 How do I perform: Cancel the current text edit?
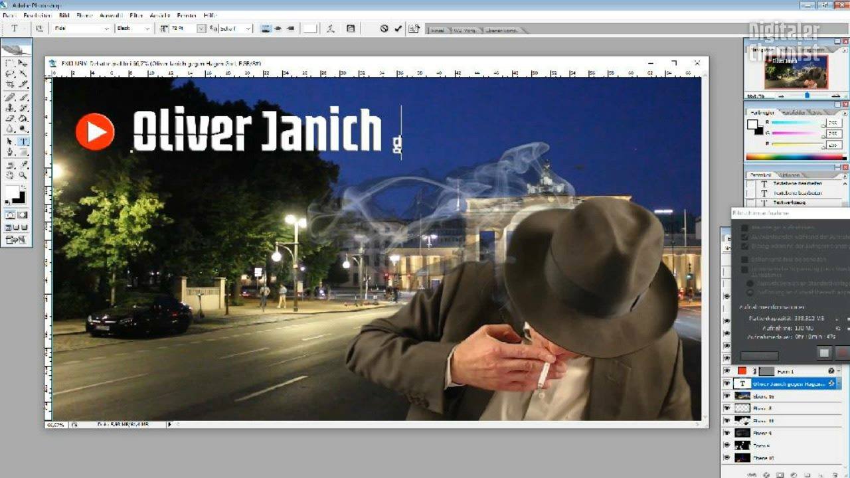(384, 29)
